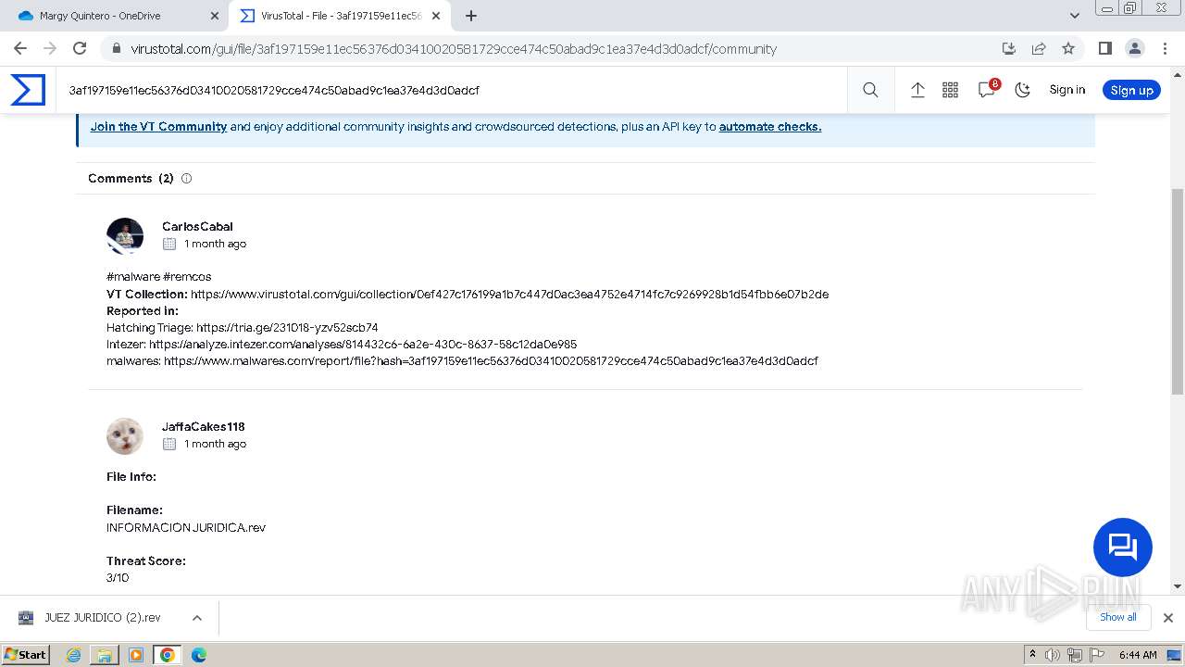
Task: Click the search magnifier icon
Action: point(870,90)
